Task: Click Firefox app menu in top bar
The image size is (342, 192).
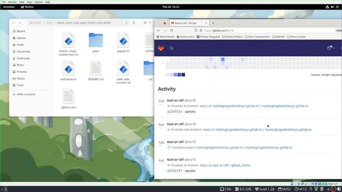Action: coord(27,7)
